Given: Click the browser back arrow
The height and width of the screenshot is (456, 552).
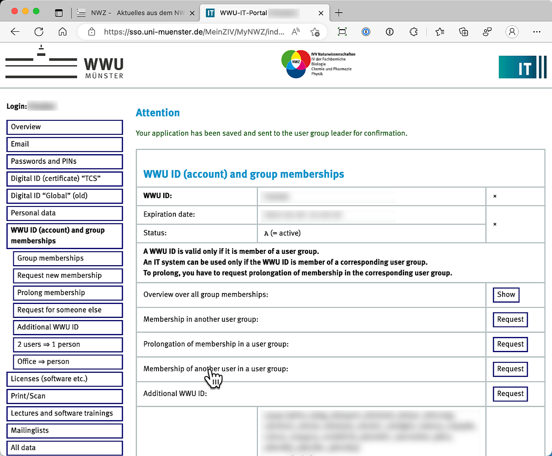Looking at the screenshot, I should coord(15,32).
